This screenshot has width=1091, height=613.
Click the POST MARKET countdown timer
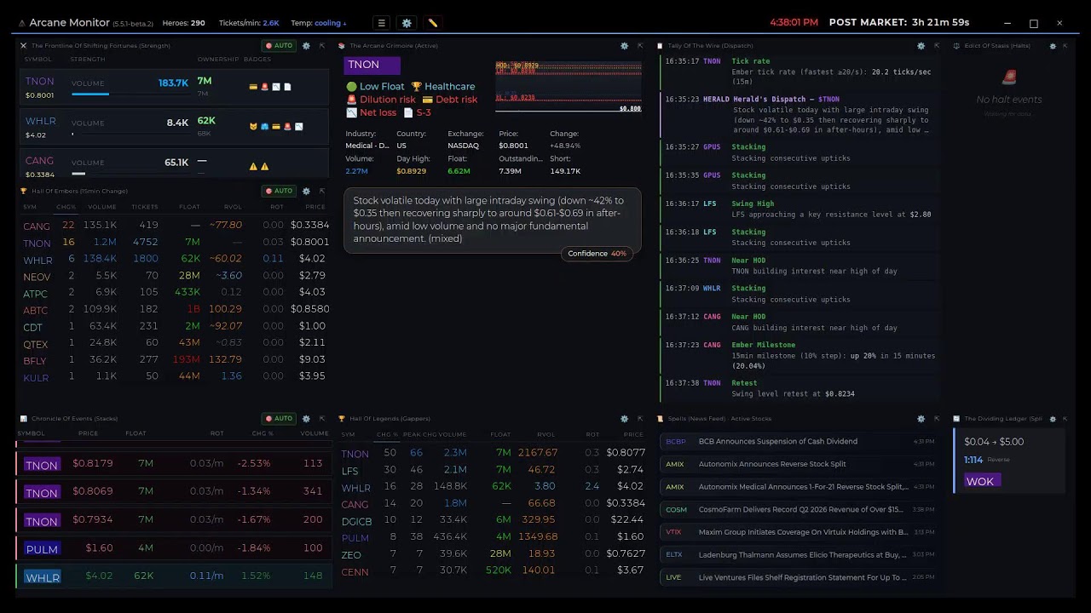(x=898, y=23)
